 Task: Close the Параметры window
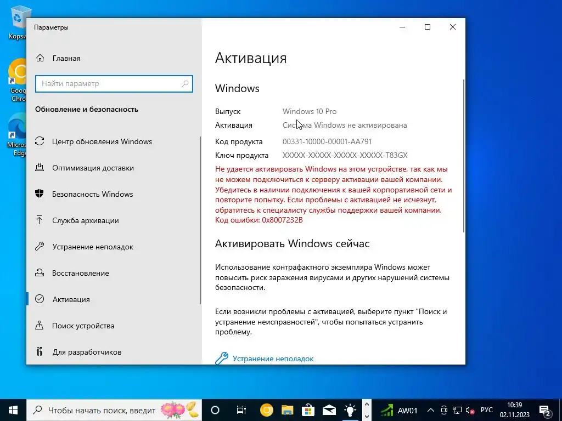[453, 27]
